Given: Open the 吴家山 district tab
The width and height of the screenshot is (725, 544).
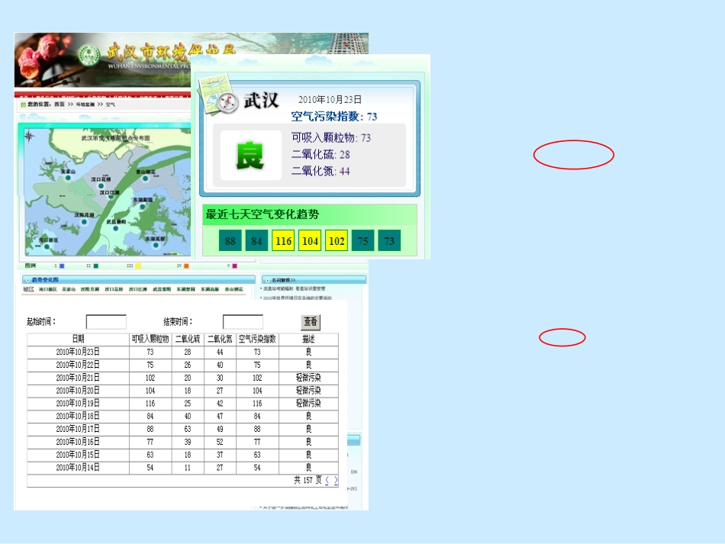Looking at the screenshot, I should pyautogui.click(x=69, y=289).
